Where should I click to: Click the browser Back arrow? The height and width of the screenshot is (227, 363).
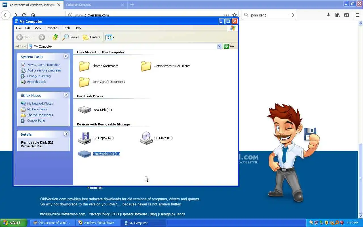point(6,15)
